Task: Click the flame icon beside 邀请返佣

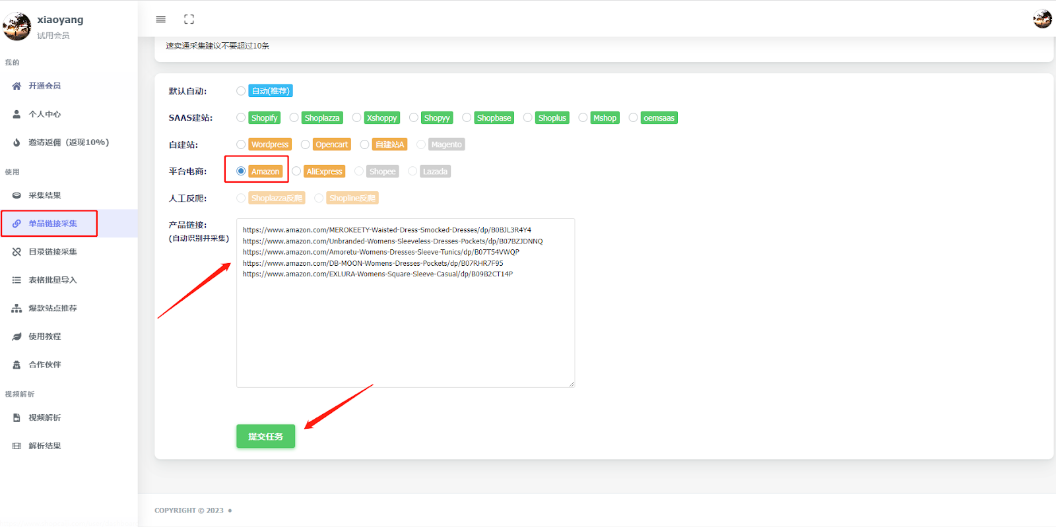Action: click(x=16, y=142)
